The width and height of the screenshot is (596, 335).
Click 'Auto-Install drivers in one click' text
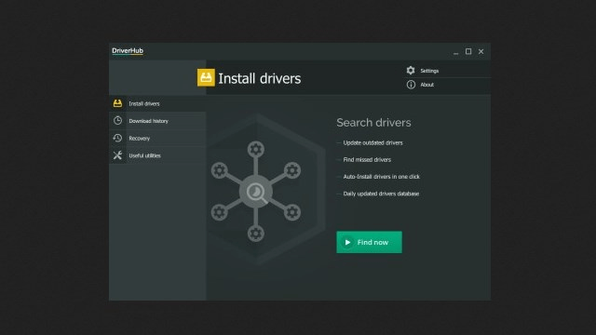pos(381,177)
